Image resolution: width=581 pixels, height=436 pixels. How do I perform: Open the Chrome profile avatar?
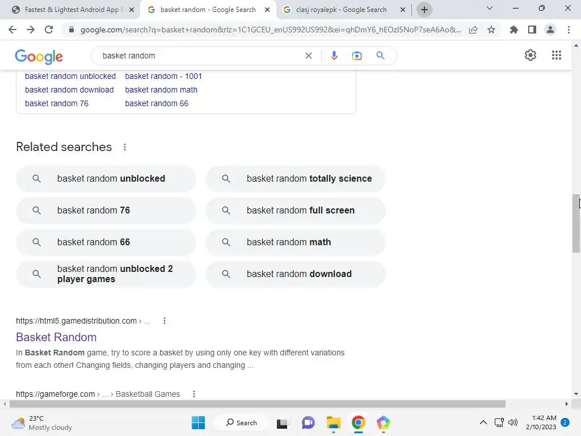[550, 30]
